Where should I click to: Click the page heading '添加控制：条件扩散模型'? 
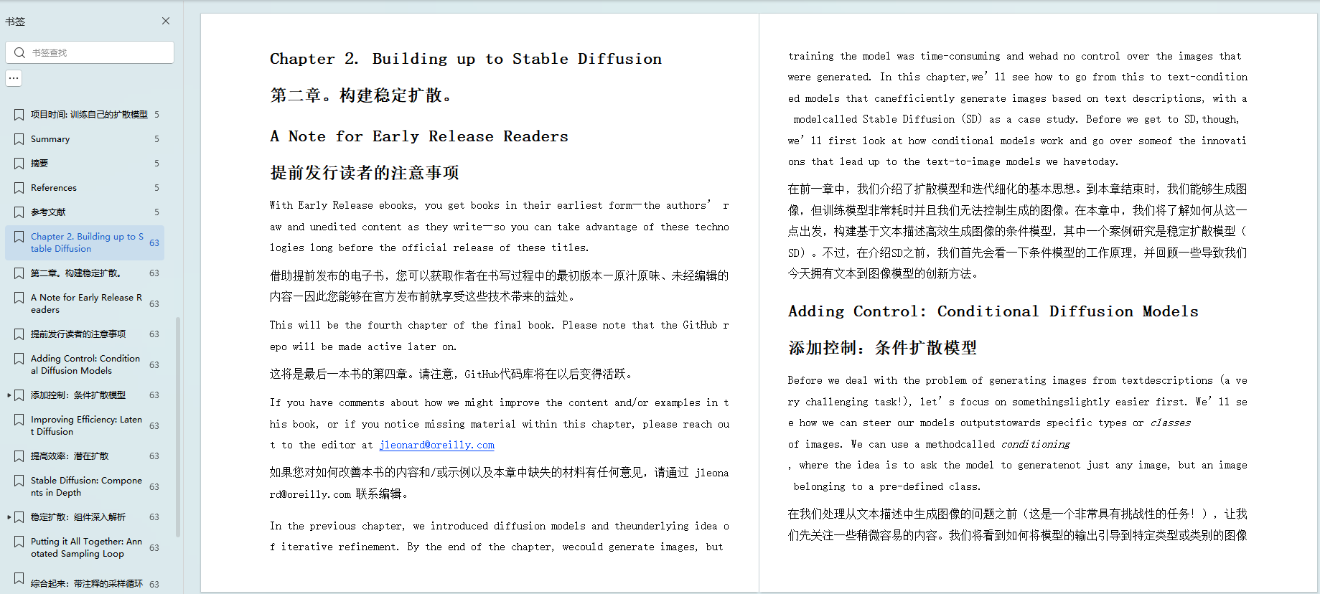click(883, 348)
